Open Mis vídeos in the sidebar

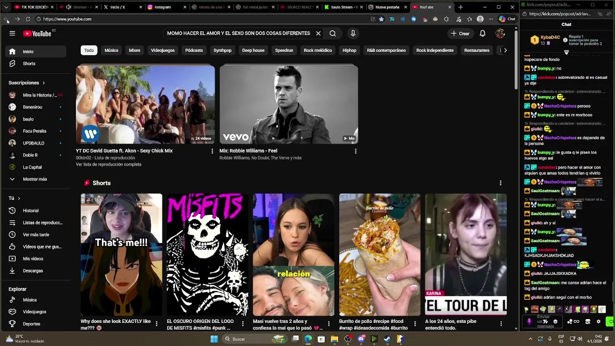point(35,259)
